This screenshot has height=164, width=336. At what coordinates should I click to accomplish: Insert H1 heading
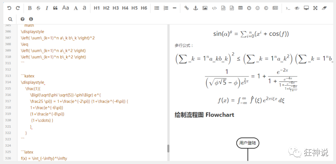(97, 8)
